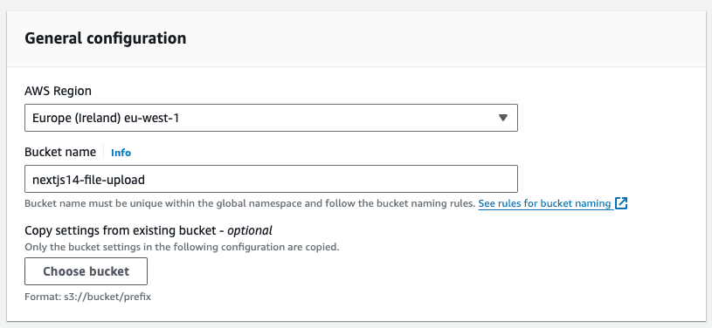Click the dropdown arrow in AWS Region

coord(502,118)
